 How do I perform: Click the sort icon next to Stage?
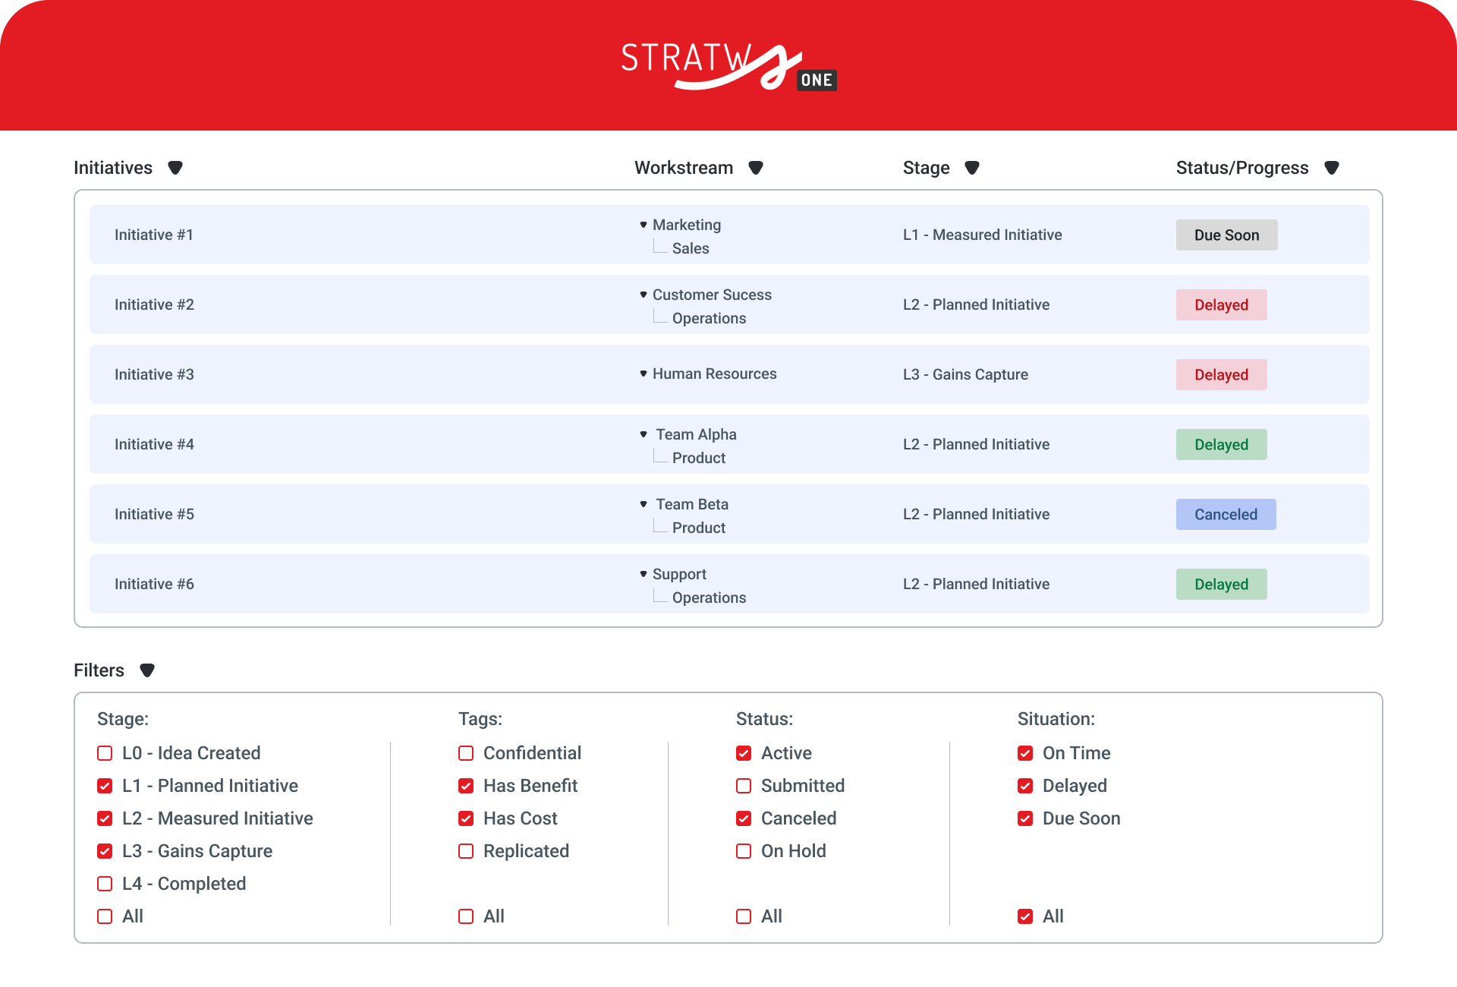(972, 168)
